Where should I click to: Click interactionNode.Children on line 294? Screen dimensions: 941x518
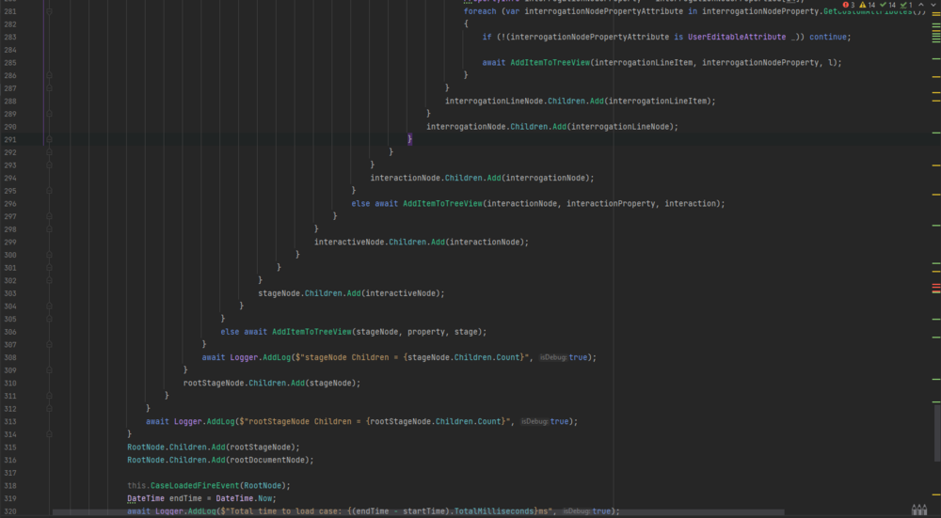[426, 178]
